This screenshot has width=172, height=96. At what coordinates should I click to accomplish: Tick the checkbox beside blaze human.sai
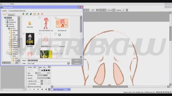[x=40, y=33]
